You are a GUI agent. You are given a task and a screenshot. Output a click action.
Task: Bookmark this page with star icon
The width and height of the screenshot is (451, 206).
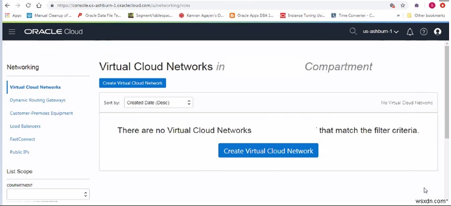[403, 5]
